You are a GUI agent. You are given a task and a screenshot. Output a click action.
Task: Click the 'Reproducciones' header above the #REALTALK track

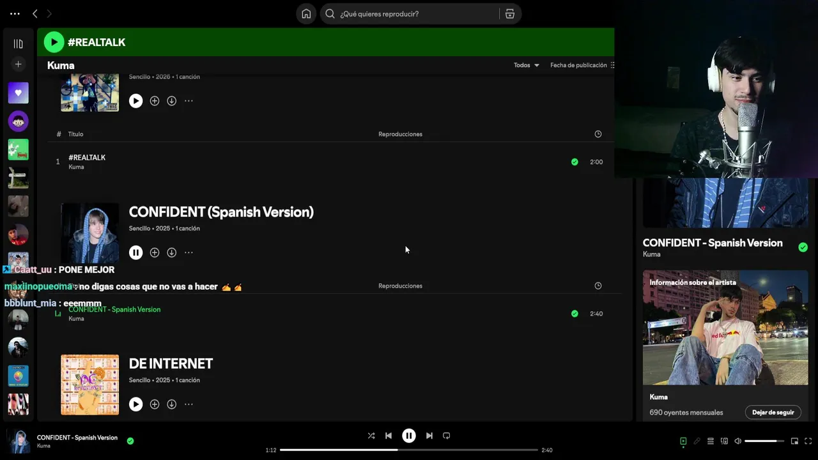[400, 134]
